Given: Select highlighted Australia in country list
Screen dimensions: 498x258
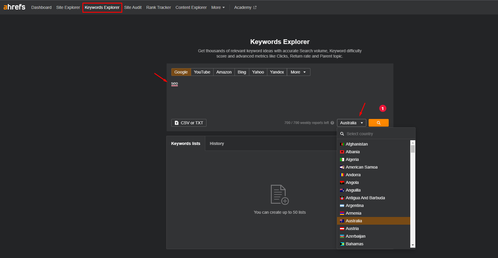Looking at the screenshot, I should [x=374, y=221].
